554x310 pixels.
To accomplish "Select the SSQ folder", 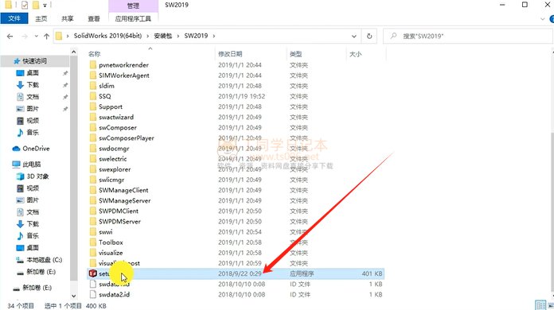I will point(104,96).
